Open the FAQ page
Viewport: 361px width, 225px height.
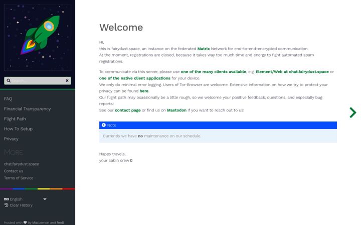(x=8, y=98)
